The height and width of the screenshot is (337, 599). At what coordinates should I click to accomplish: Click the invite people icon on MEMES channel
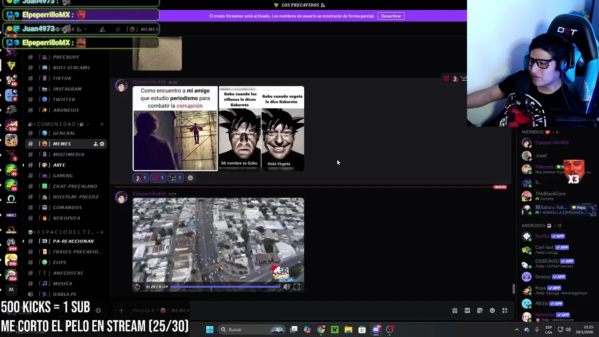coord(95,144)
